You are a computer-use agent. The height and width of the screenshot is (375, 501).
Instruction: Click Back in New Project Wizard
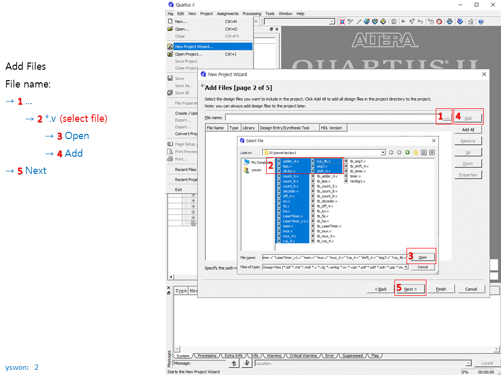[x=380, y=289]
